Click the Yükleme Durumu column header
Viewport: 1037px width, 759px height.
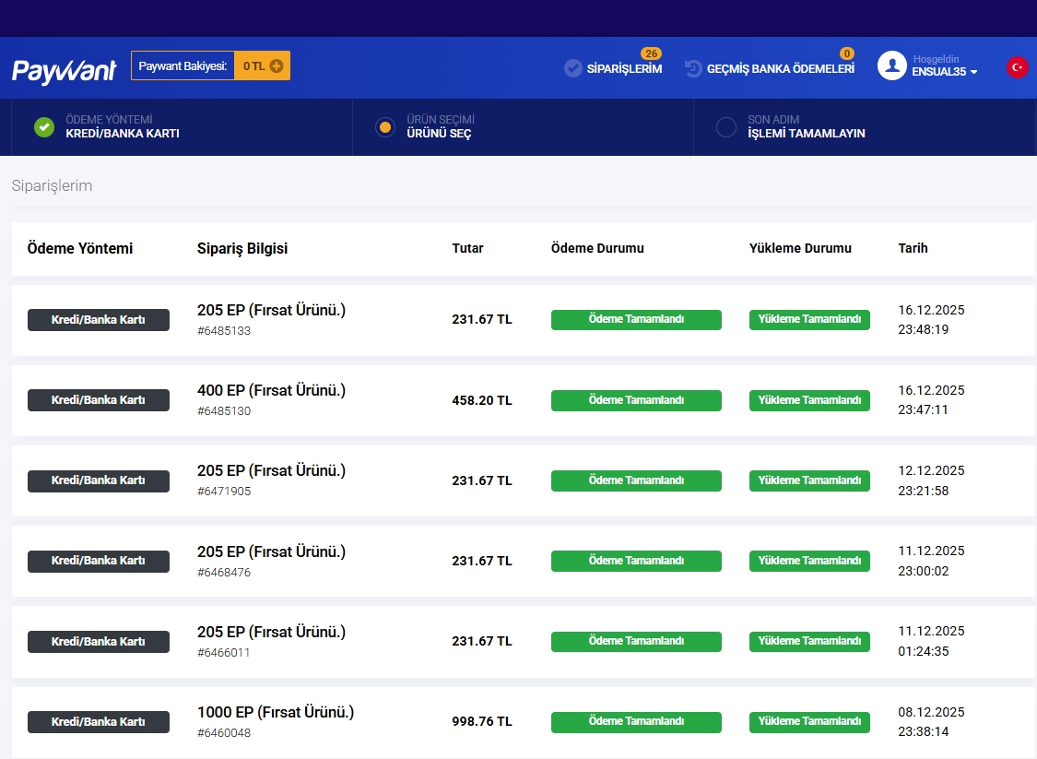[x=800, y=248]
